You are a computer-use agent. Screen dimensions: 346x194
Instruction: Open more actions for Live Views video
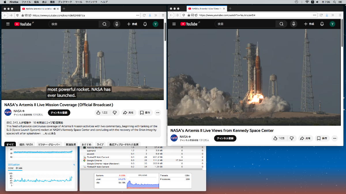click(334, 138)
